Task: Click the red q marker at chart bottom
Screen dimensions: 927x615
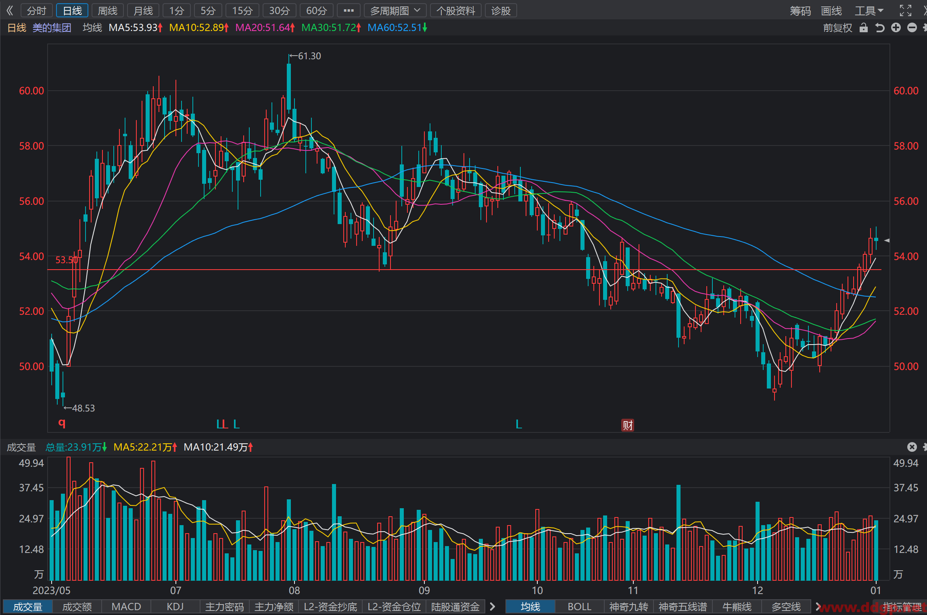Action: (62, 423)
